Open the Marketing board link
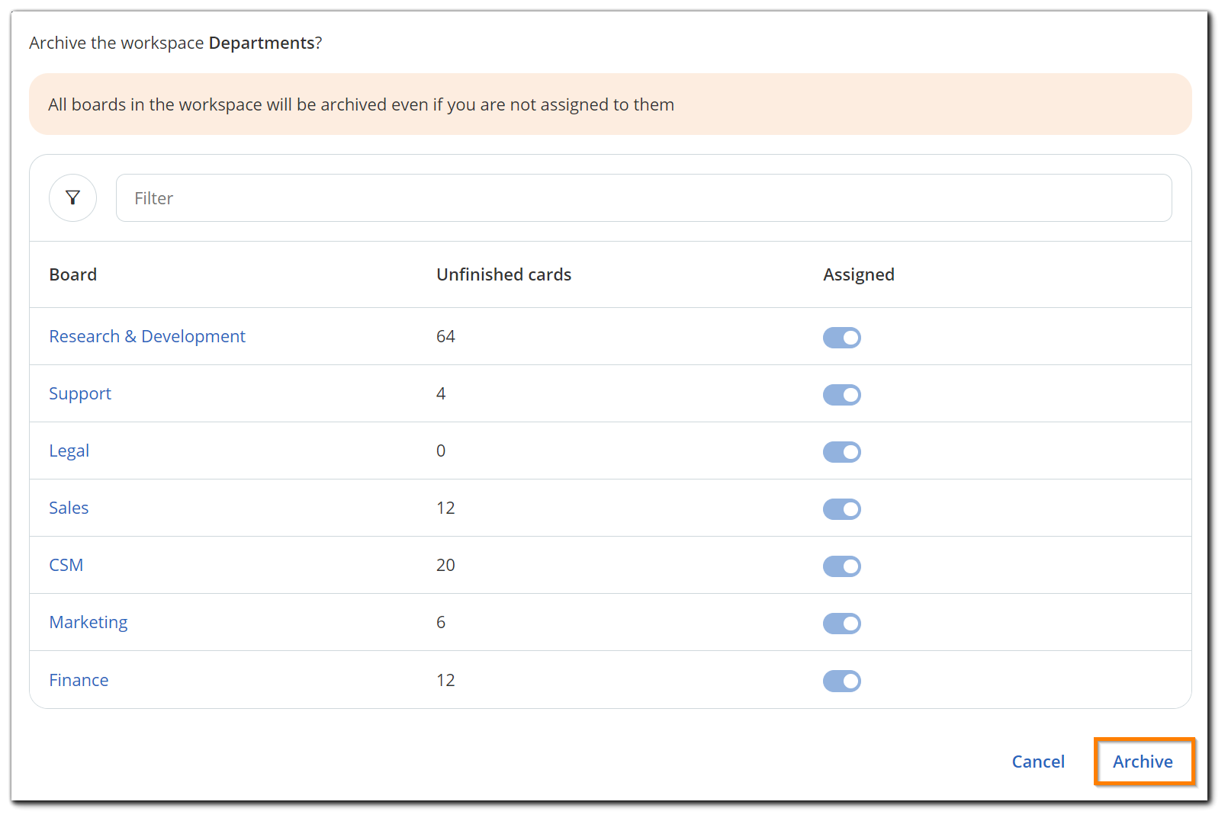The width and height of the screenshot is (1228, 821). pyautogui.click(x=88, y=622)
